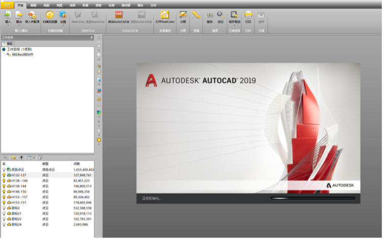Click the 导入并配准 import and register icon

point(32,15)
